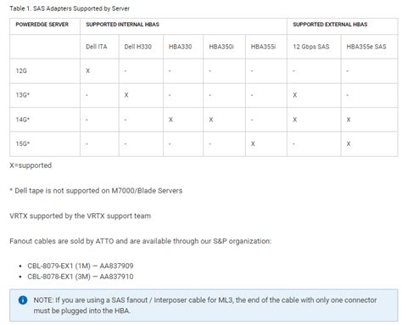The image size is (402, 325).
Task: Select the 12 Gbps SAS column label
Action: (311, 47)
